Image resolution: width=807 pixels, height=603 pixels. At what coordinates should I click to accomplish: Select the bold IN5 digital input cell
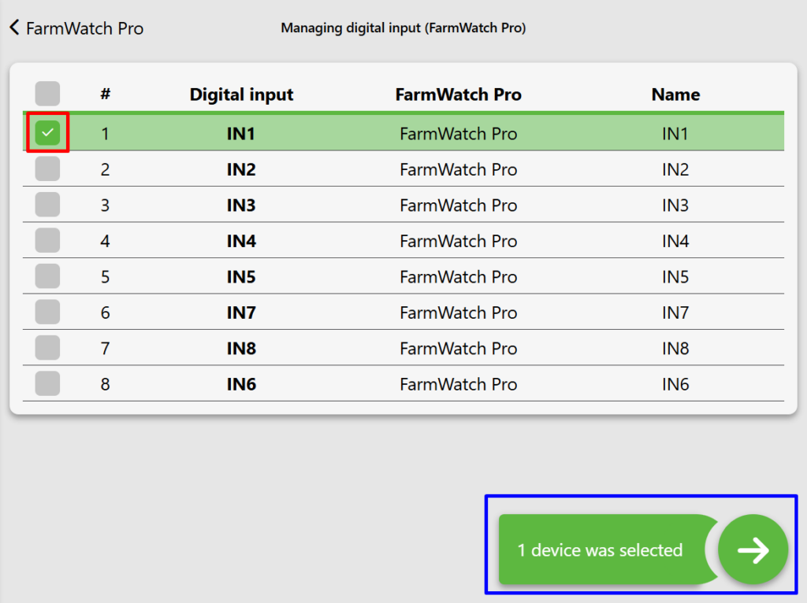(x=241, y=277)
